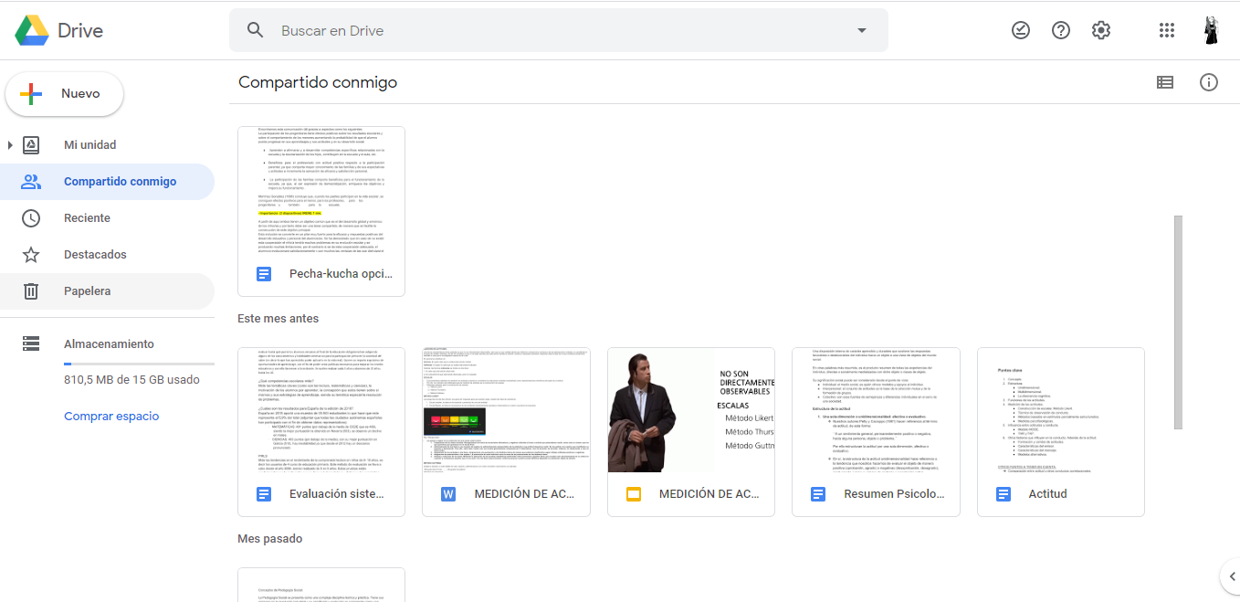1240x602 pixels.
Task: Open the help menu icon
Action: point(1060,29)
